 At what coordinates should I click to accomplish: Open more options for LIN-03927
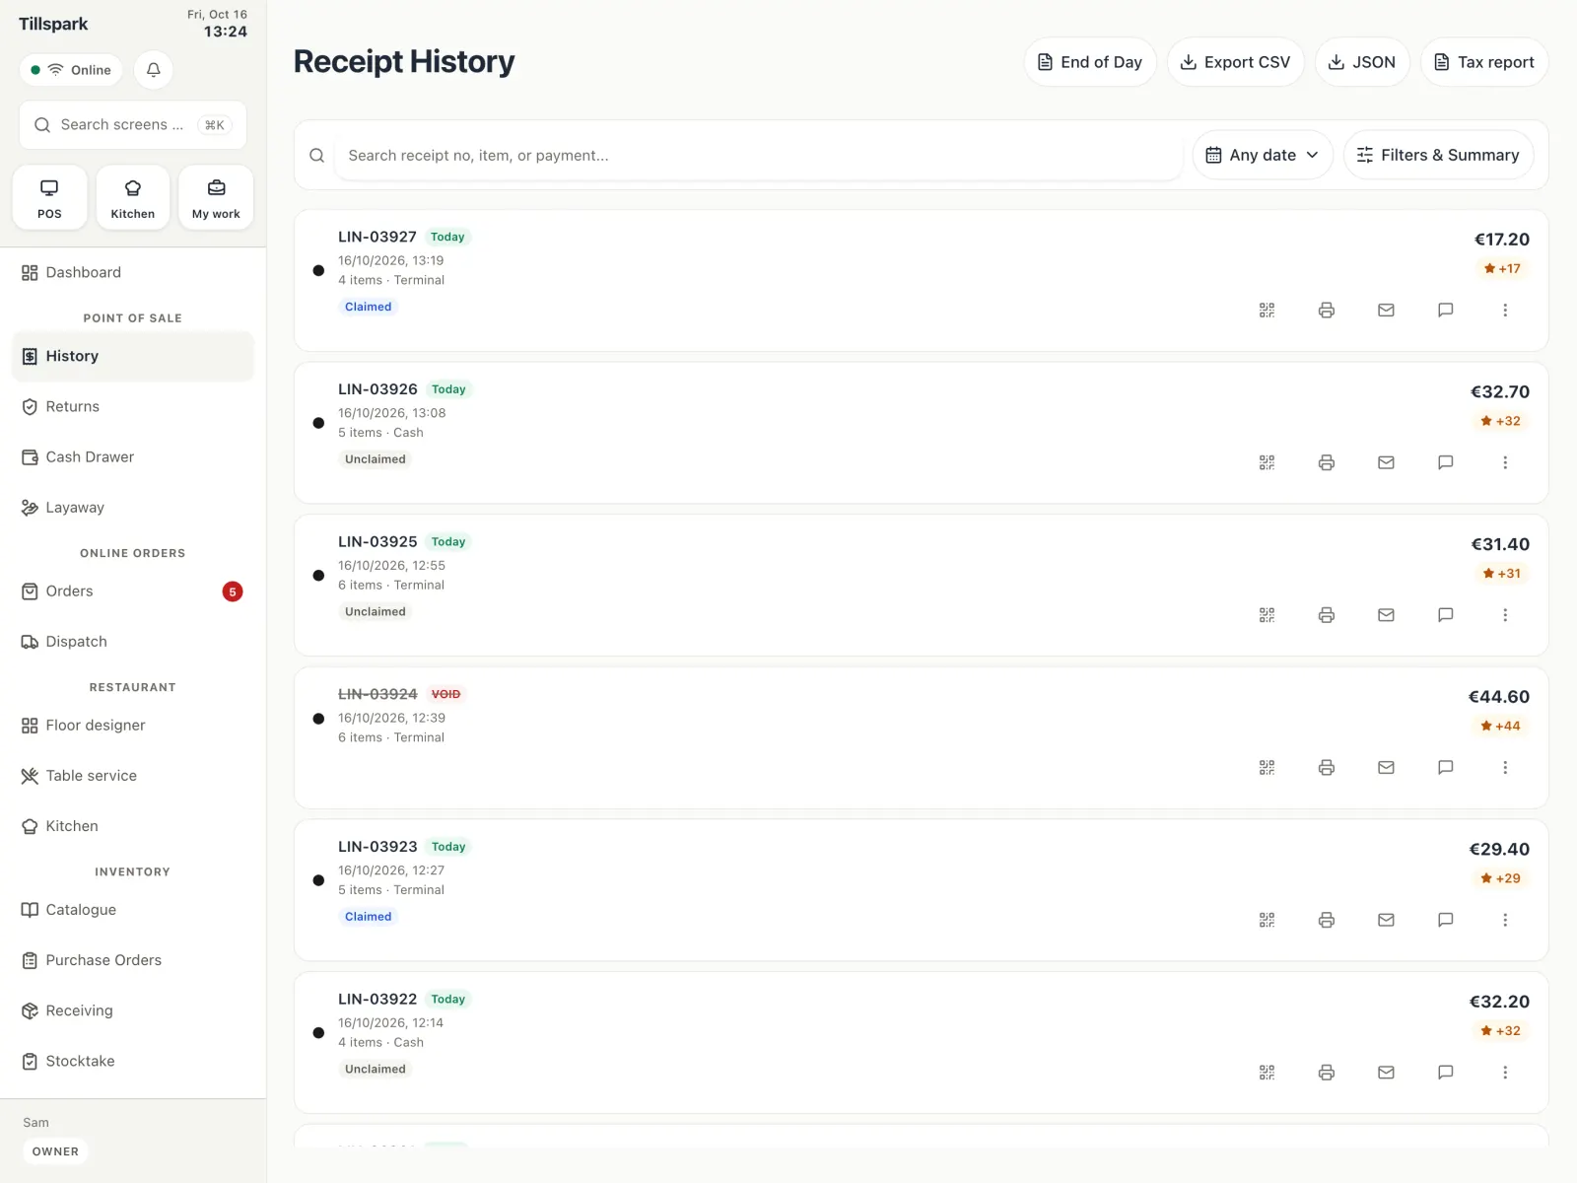click(1505, 311)
